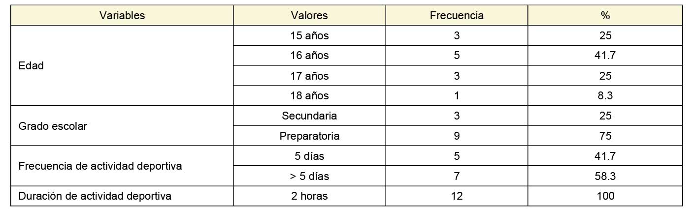
Task: Click the Frecuencia column header
Action: coord(457,15)
